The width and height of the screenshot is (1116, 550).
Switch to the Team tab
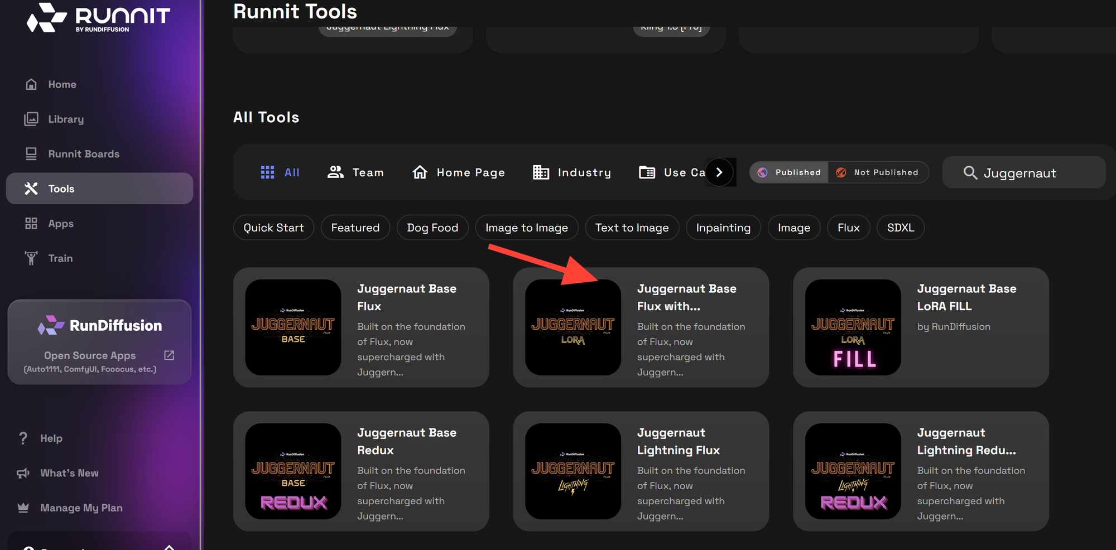pos(355,172)
